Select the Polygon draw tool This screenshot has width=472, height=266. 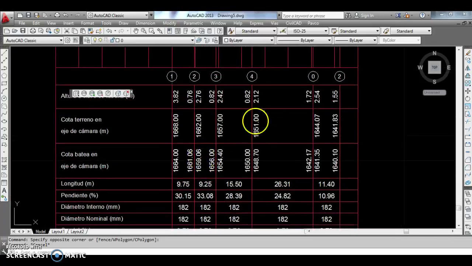click(4, 76)
